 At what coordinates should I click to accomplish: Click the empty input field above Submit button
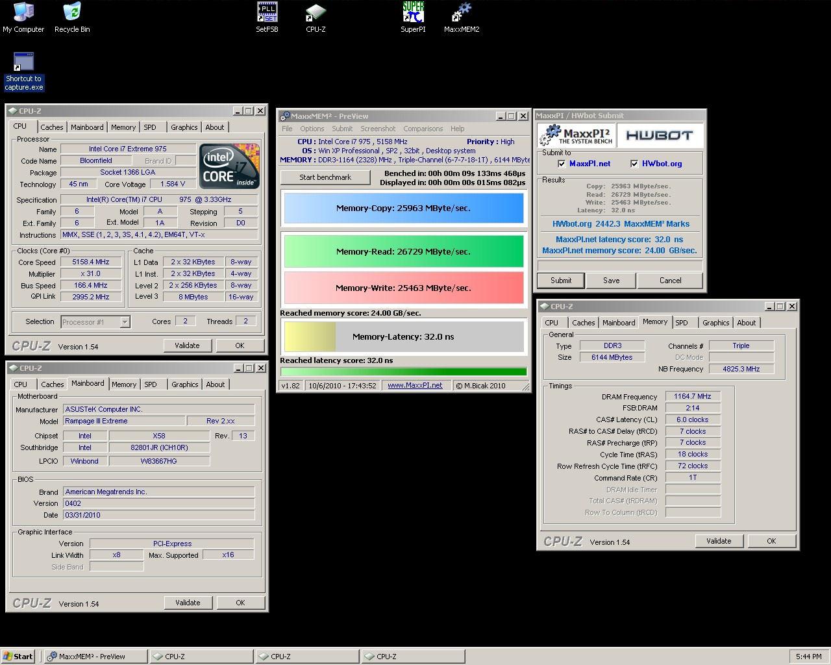click(620, 266)
